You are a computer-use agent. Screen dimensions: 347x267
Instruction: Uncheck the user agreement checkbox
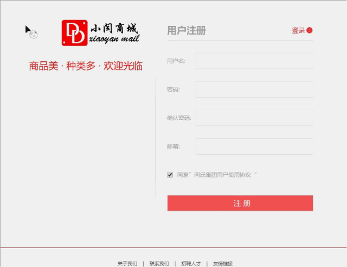170,175
